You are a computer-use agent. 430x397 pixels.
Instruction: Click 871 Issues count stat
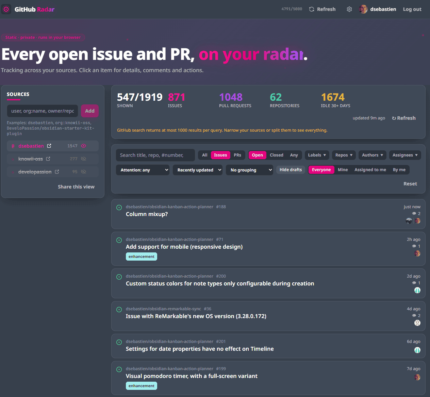click(x=177, y=100)
